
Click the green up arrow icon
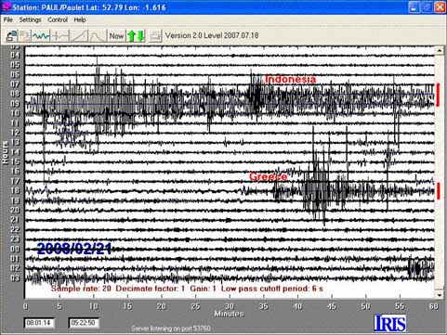click(x=131, y=36)
